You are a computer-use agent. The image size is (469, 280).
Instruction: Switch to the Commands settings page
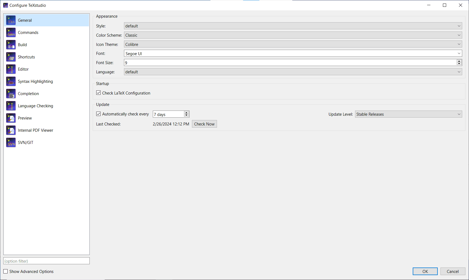(46, 33)
